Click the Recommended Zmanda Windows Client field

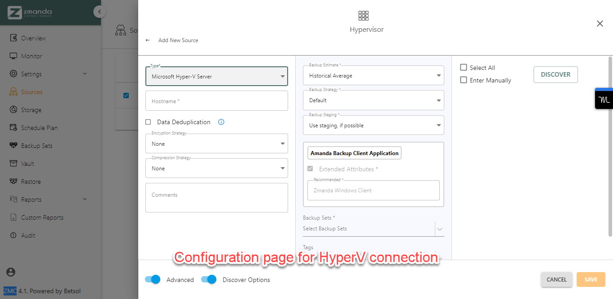click(x=373, y=190)
